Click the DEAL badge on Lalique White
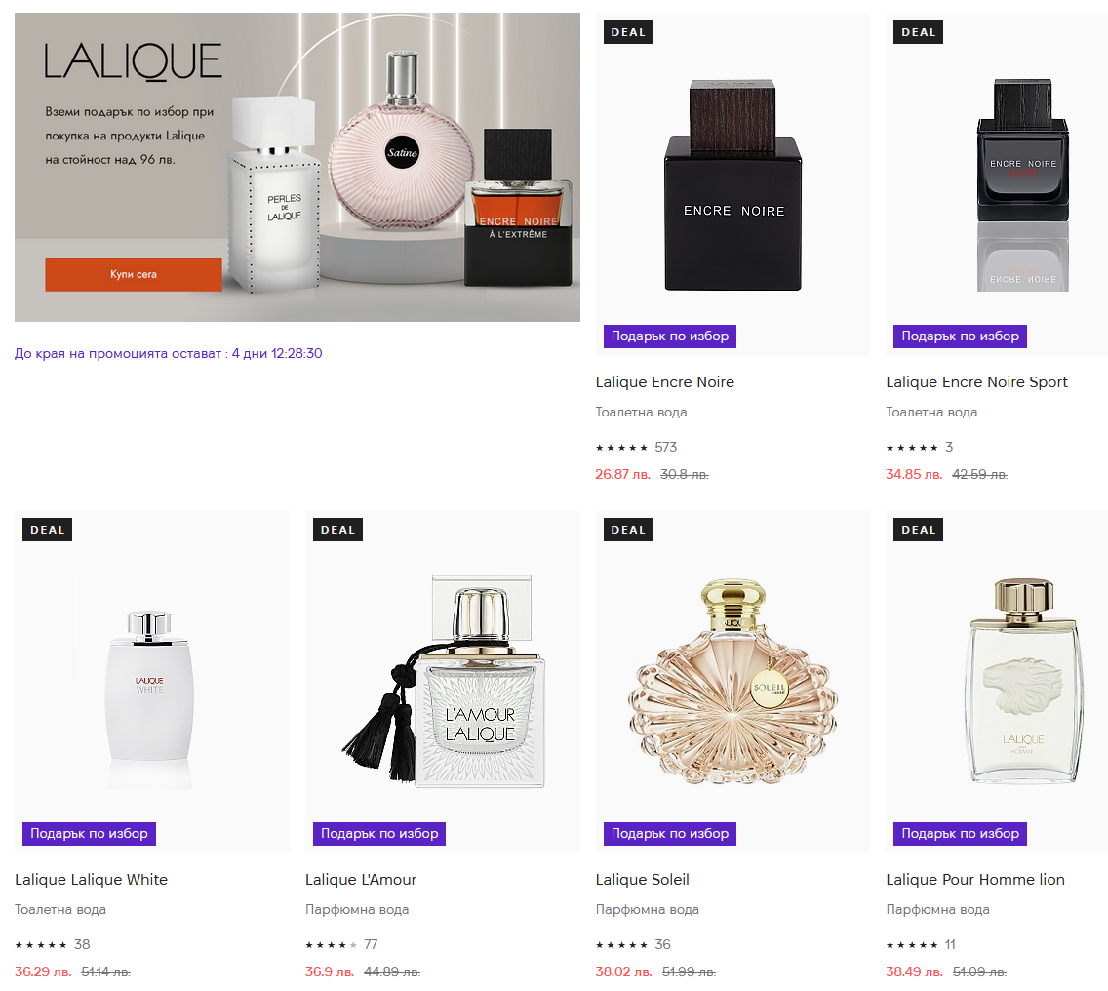This screenshot has height=991, width=1108. (48, 530)
